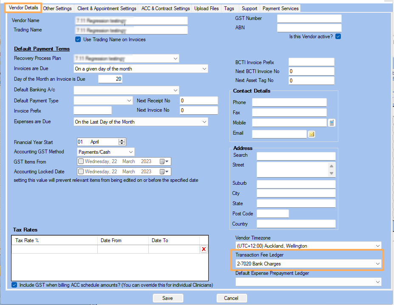Open the Invoices are Due dropdown
Screen dimensions: 394x305
(x=204, y=68)
